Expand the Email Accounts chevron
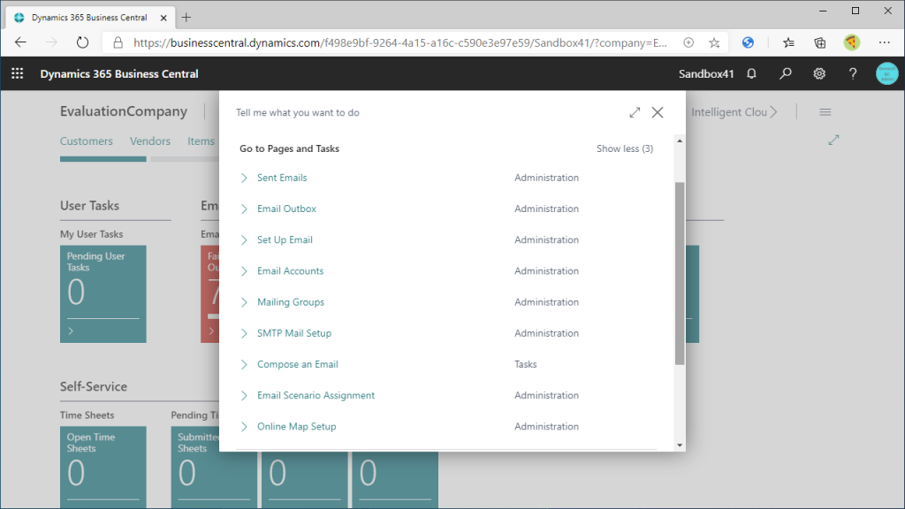This screenshot has height=509, width=905. (x=244, y=271)
